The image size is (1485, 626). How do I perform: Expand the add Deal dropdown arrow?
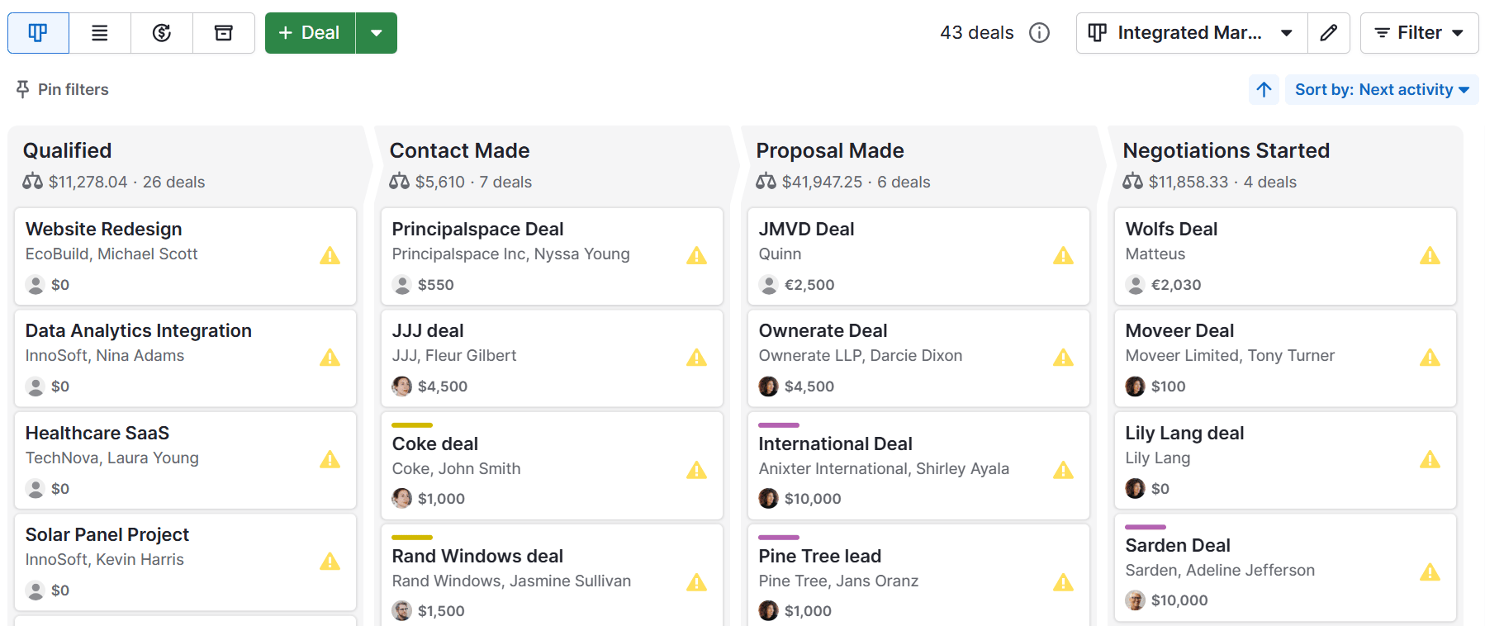377,33
